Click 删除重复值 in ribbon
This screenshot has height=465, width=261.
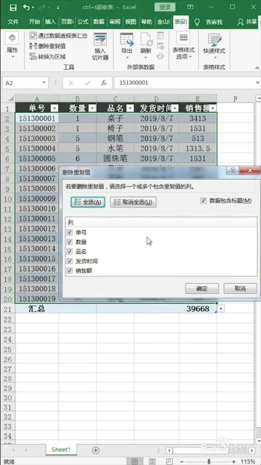click(x=48, y=46)
